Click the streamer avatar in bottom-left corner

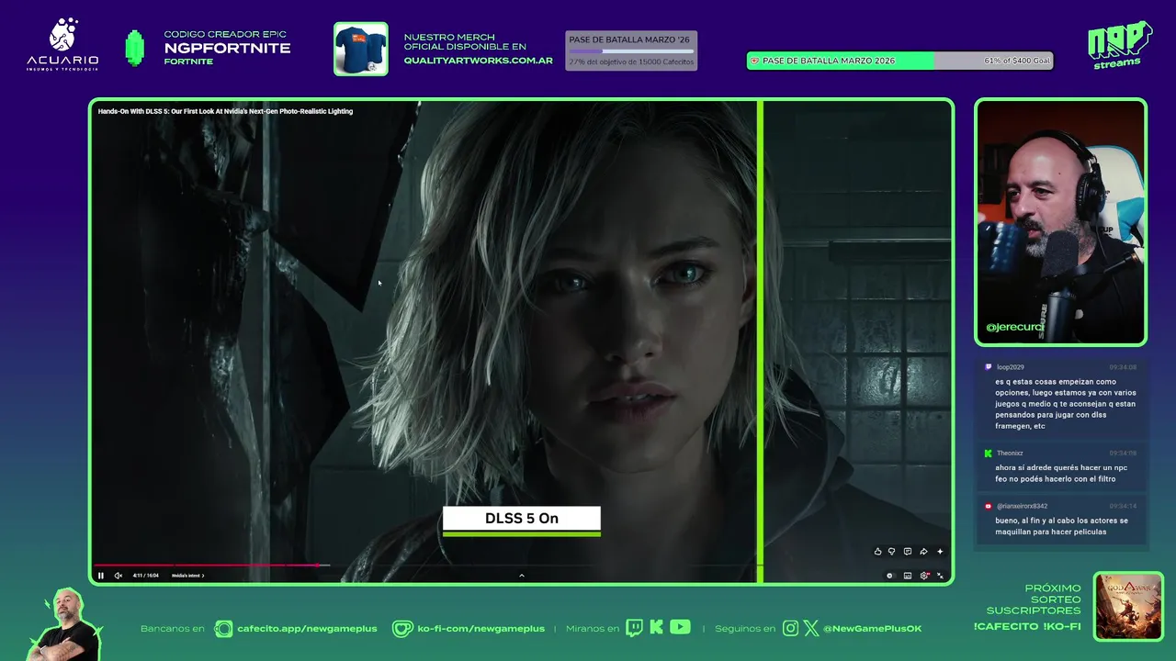(x=63, y=625)
